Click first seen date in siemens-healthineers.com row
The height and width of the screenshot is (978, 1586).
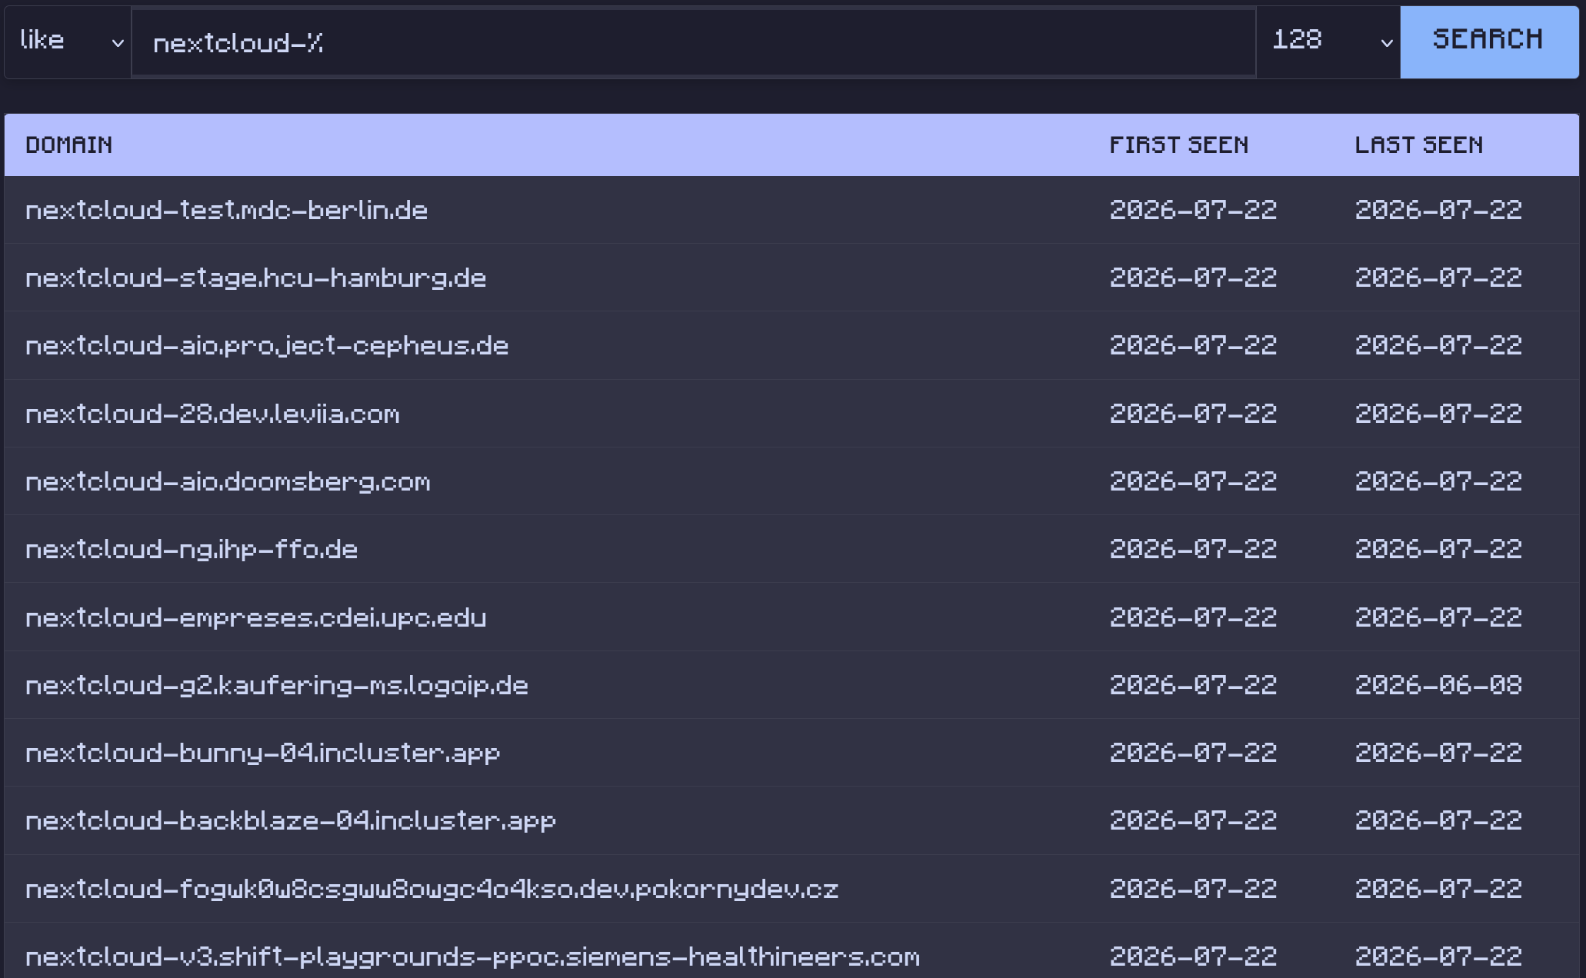pos(1193,956)
